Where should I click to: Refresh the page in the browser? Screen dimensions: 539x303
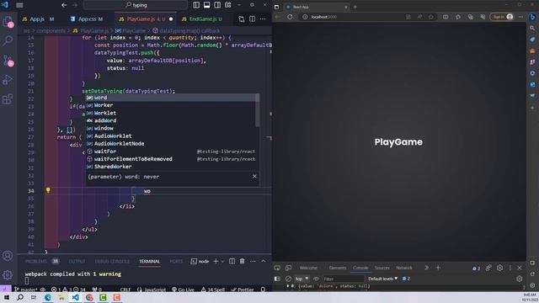(290, 17)
